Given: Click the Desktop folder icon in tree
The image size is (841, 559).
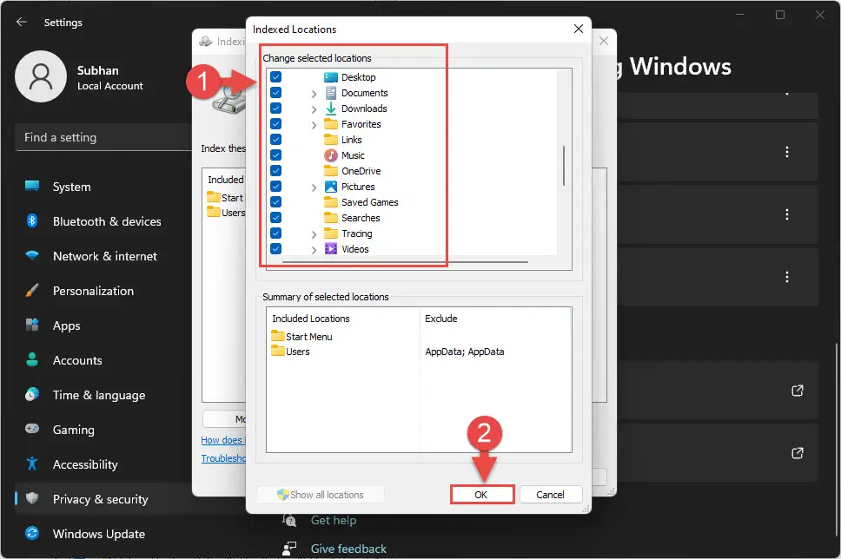Looking at the screenshot, I should click(x=331, y=77).
